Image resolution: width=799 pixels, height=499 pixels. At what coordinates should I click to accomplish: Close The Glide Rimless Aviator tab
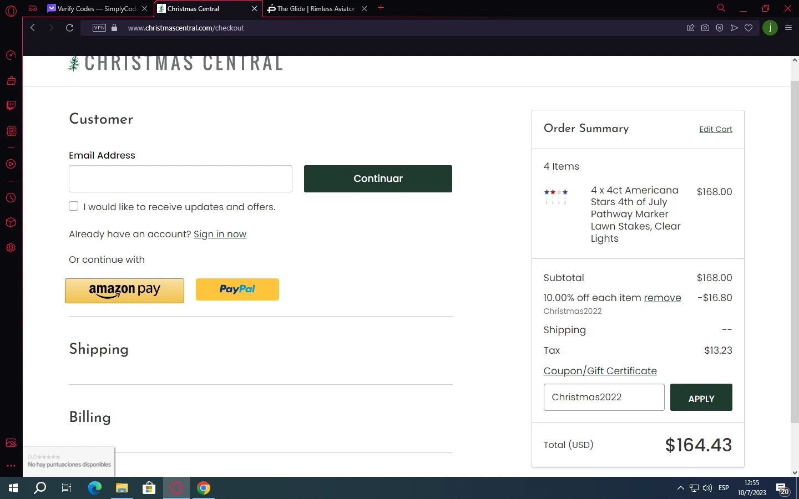(x=364, y=8)
